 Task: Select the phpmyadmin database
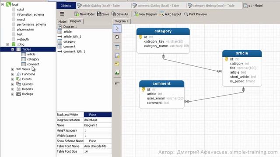pyautogui.click(x=25, y=29)
